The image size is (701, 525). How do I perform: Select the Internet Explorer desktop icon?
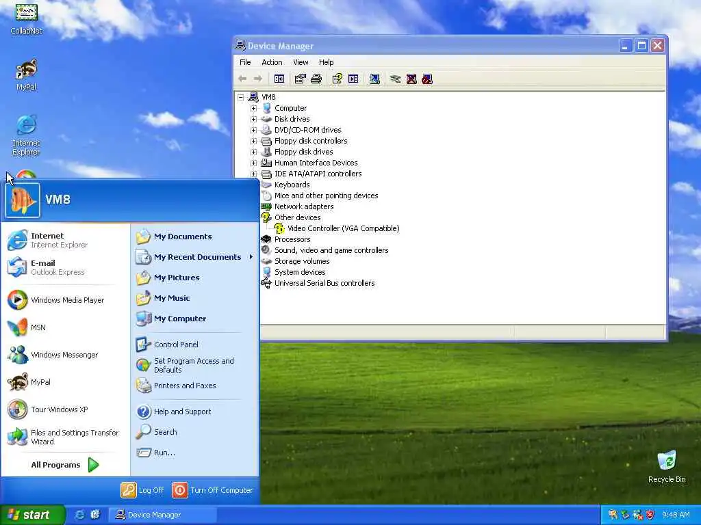tap(27, 135)
